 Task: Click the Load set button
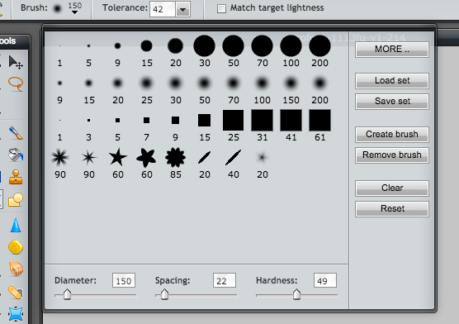coord(392,81)
